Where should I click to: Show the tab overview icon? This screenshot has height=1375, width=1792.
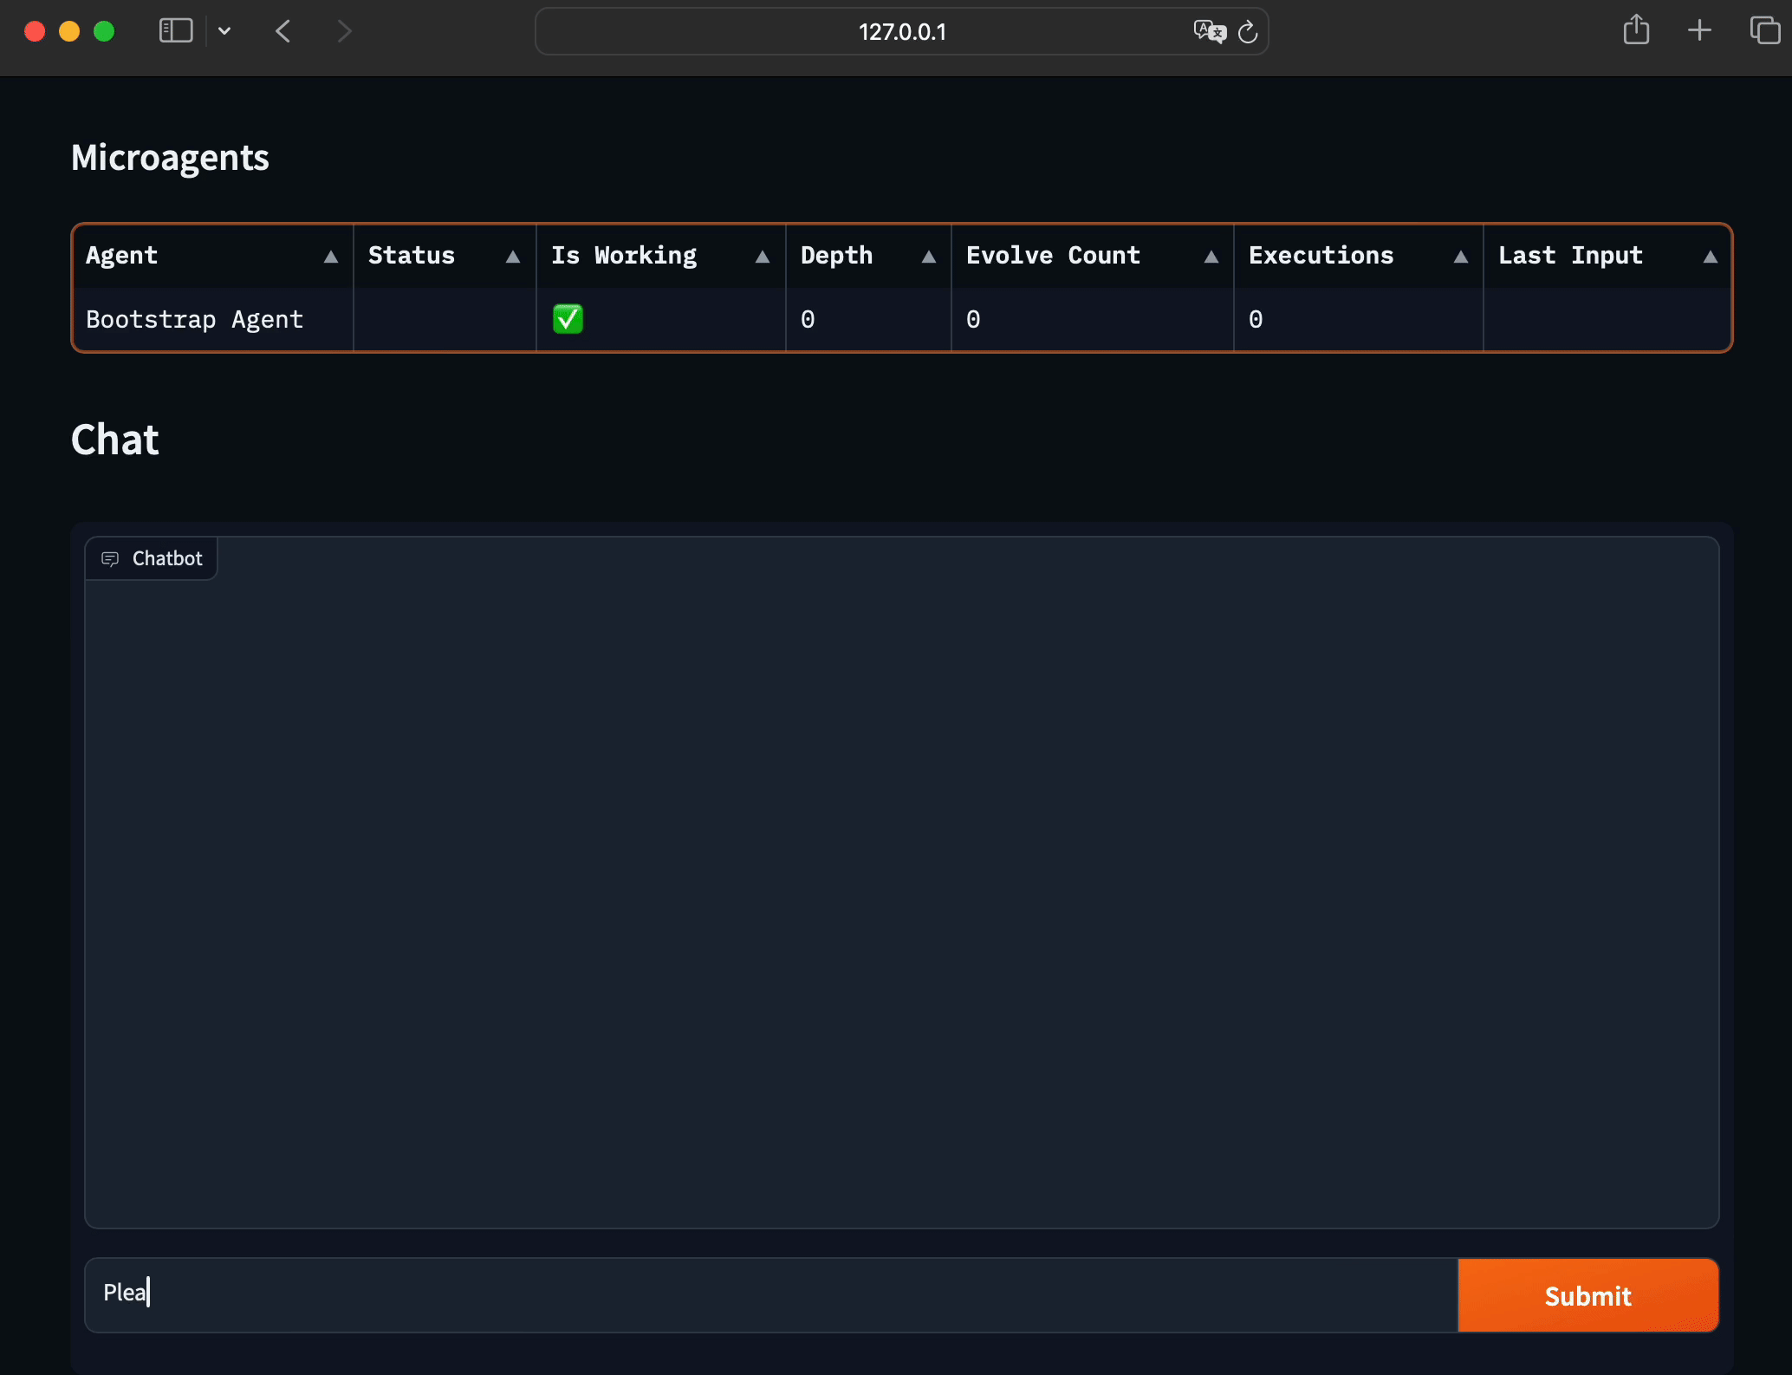pyautogui.click(x=1764, y=30)
